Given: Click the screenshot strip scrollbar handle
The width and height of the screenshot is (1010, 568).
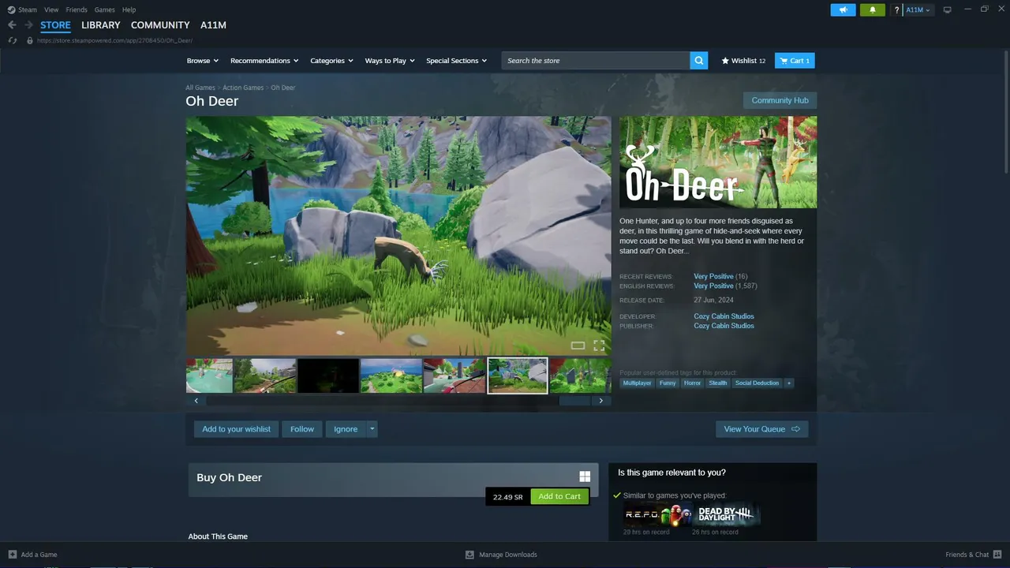Looking at the screenshot, I should [574, 401].
